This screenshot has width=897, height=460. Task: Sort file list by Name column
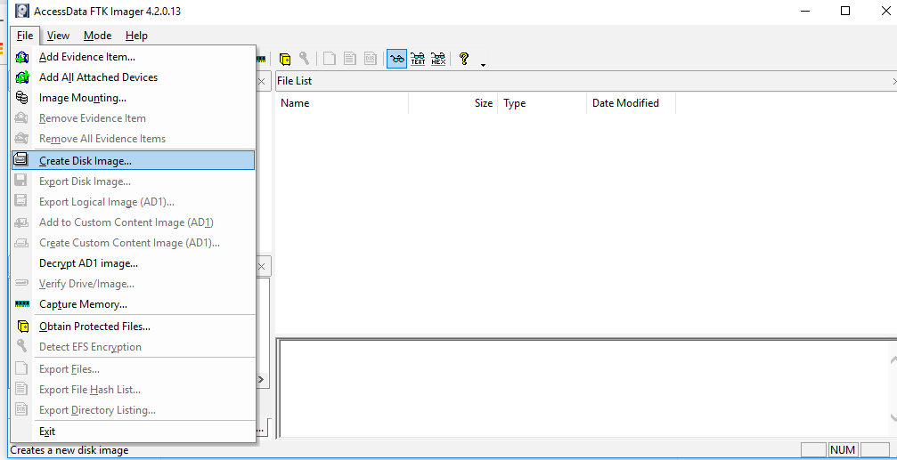pos(342,103)
